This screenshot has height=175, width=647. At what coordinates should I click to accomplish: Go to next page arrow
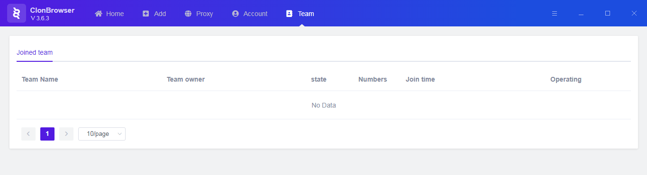pyautogui.click(x=66, y=134)
